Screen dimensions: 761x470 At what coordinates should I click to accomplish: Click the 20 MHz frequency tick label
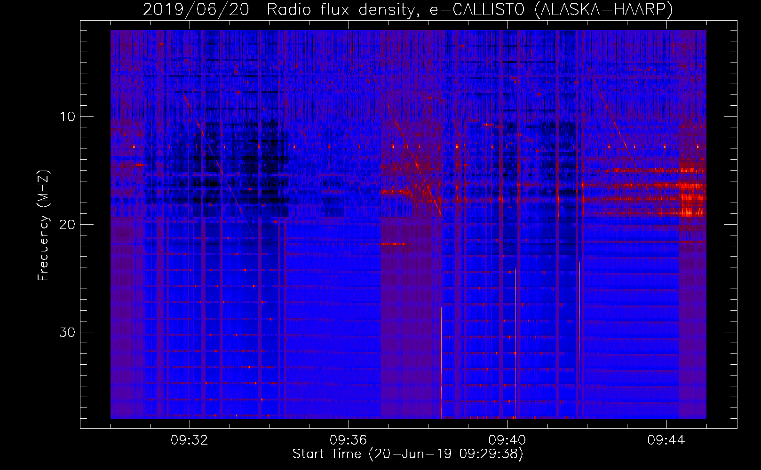click(68, 224)
